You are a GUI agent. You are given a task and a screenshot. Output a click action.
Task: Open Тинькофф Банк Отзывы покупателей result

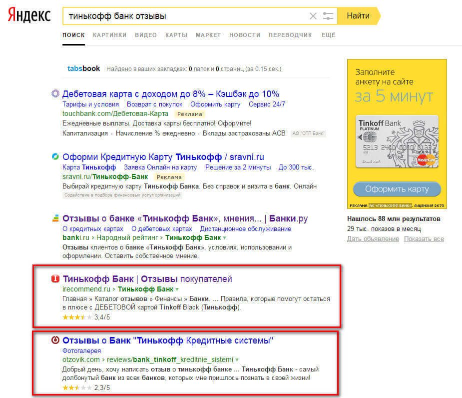pos(147,279)
